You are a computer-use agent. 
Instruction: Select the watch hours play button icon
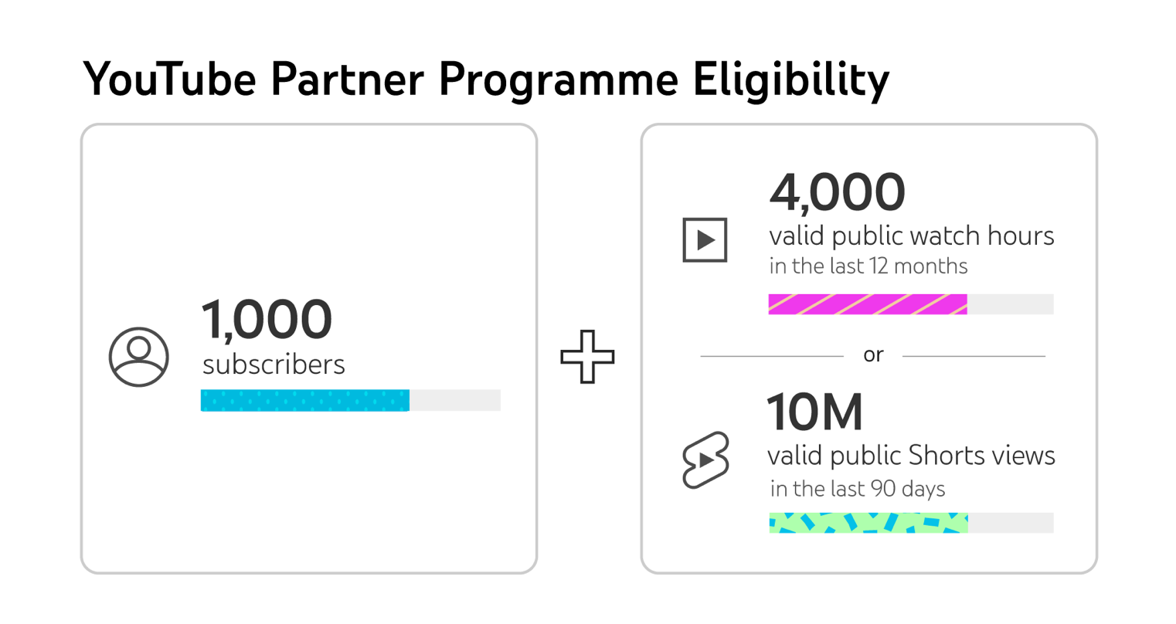(x=705, y=240)
